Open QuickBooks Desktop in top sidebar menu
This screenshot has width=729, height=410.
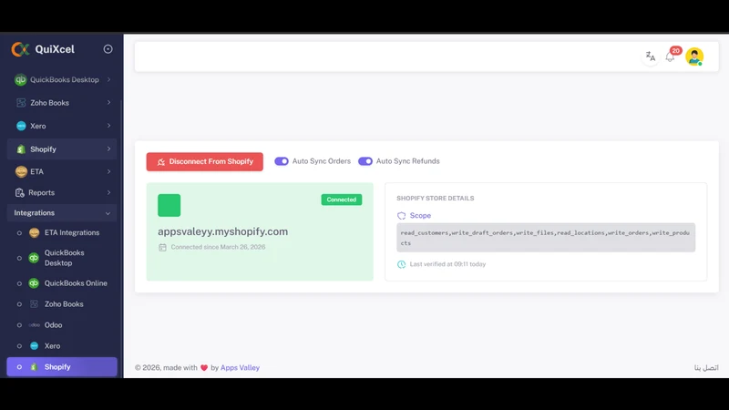[x=62, y=80]
